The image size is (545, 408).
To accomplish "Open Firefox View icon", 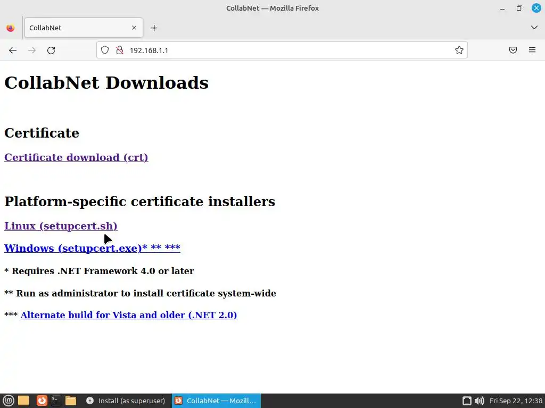I will (x=11, y=28).
